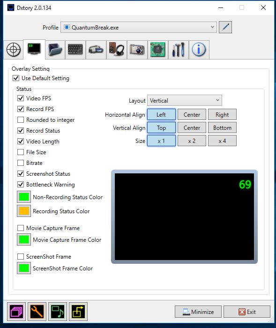Open the photo camera screenshot tab
The width and height of the screenshot is (276, 328).
point(137,50)
